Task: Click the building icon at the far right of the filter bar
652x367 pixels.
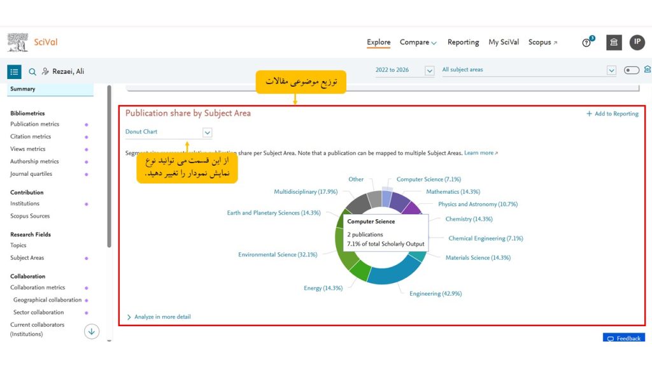Action: pos(648,69)
